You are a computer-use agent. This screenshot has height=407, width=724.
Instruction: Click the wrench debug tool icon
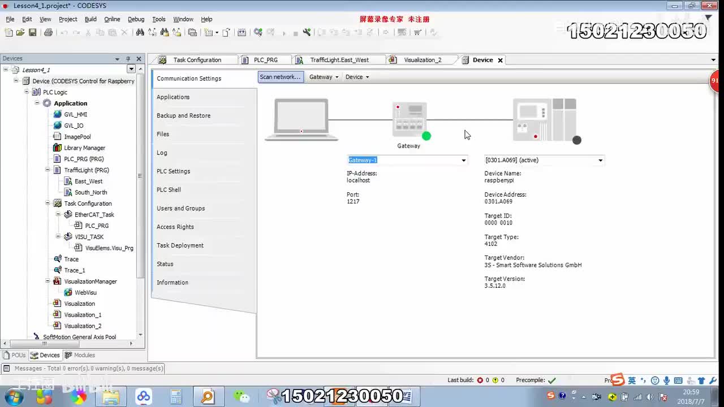307,32
